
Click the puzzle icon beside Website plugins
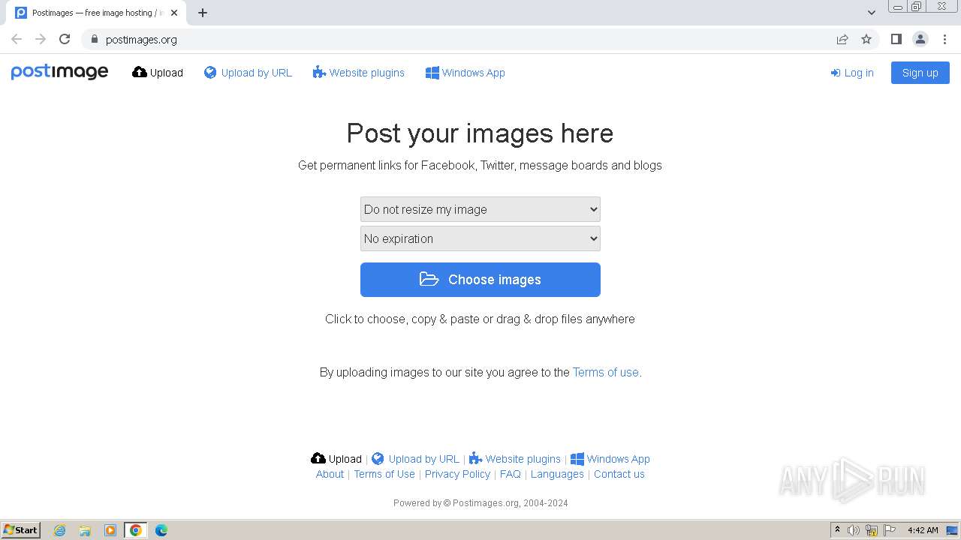tap(319, 72)
